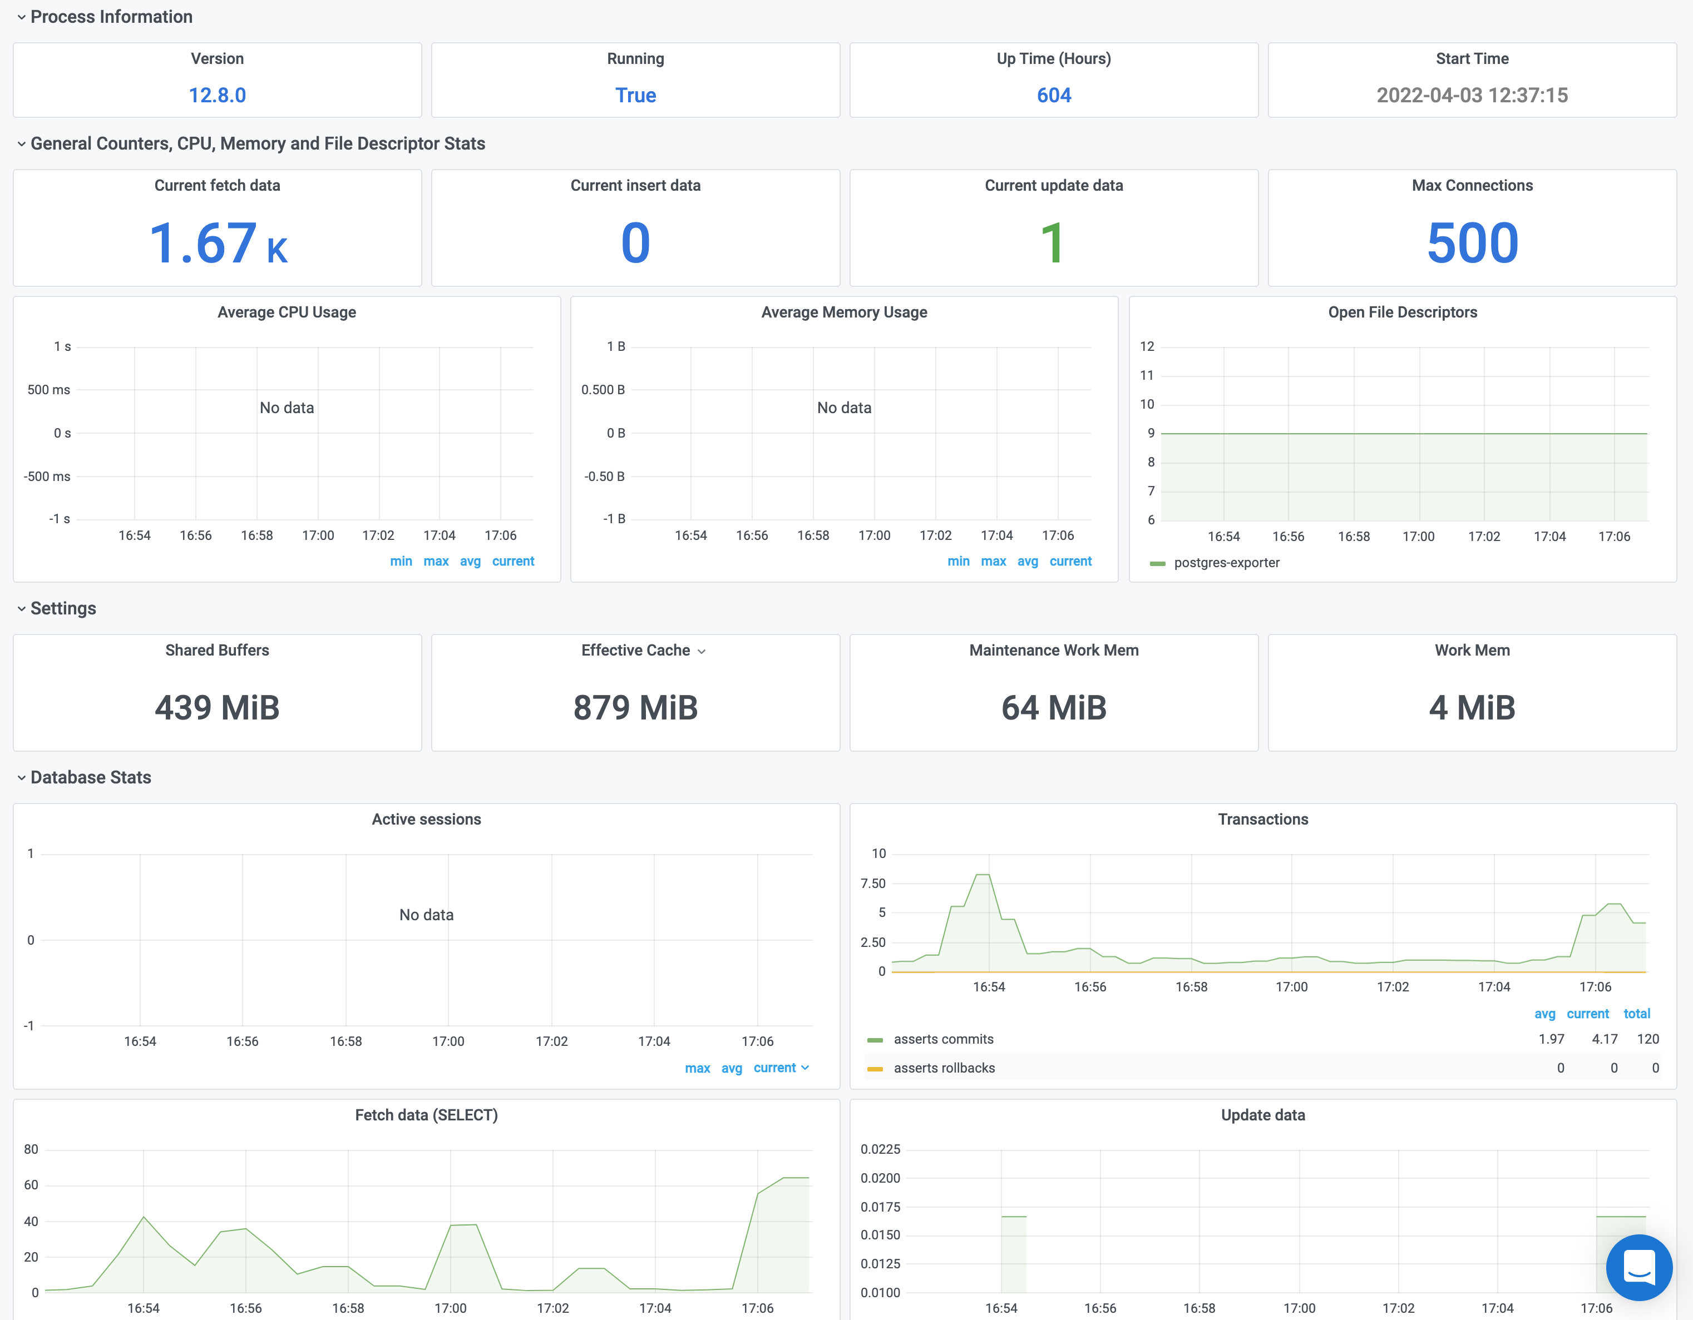
Task: Hide the postgres-exporter series in Open File Descriptors
Action: (x=1227, y=562)
